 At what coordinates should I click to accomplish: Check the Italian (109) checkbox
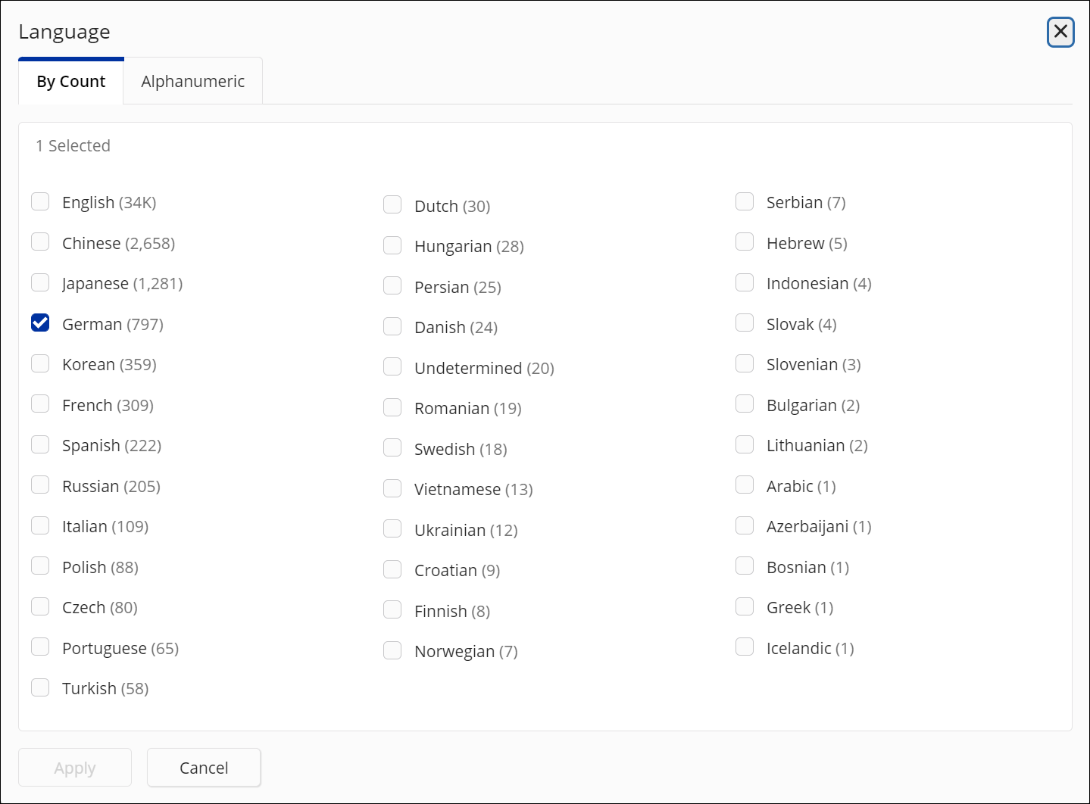tap(40, 525)
